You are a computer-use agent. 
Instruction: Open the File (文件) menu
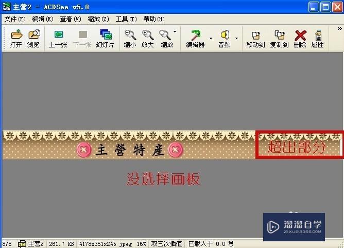(x=15, y=19)
